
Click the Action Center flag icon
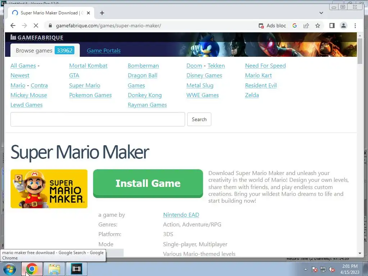coord(314,269)
